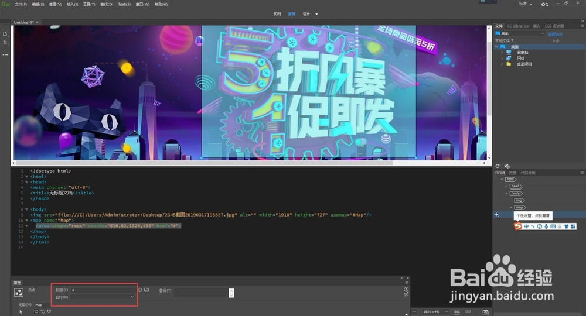586x316 pixels.
Task: Select the 桌面项目 folder icon
Action: [509, 64]
